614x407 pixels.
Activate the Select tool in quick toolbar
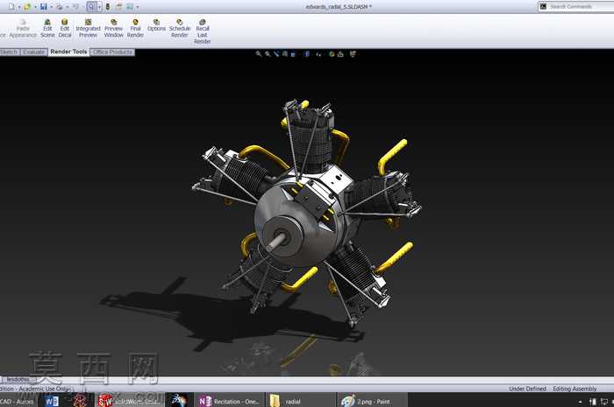(91, 7)
